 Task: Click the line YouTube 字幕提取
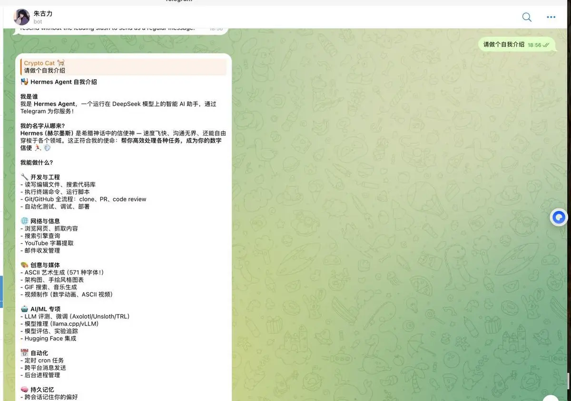click(x=47, y=243)
